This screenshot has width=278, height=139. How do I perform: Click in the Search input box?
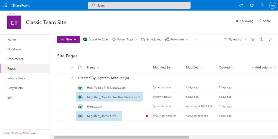[139, 5]
